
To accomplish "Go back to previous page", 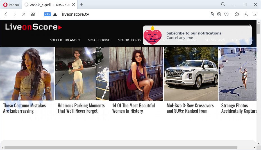I will pyautogui.click(x=6, y=14).
